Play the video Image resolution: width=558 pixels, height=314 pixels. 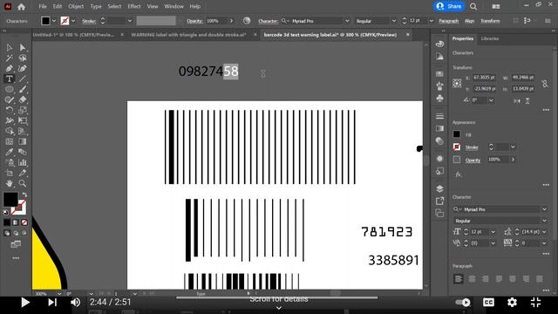click(25, 303)
